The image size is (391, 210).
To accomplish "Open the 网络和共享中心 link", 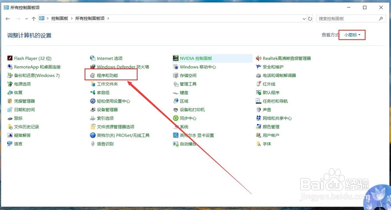I will pos(277,118).
